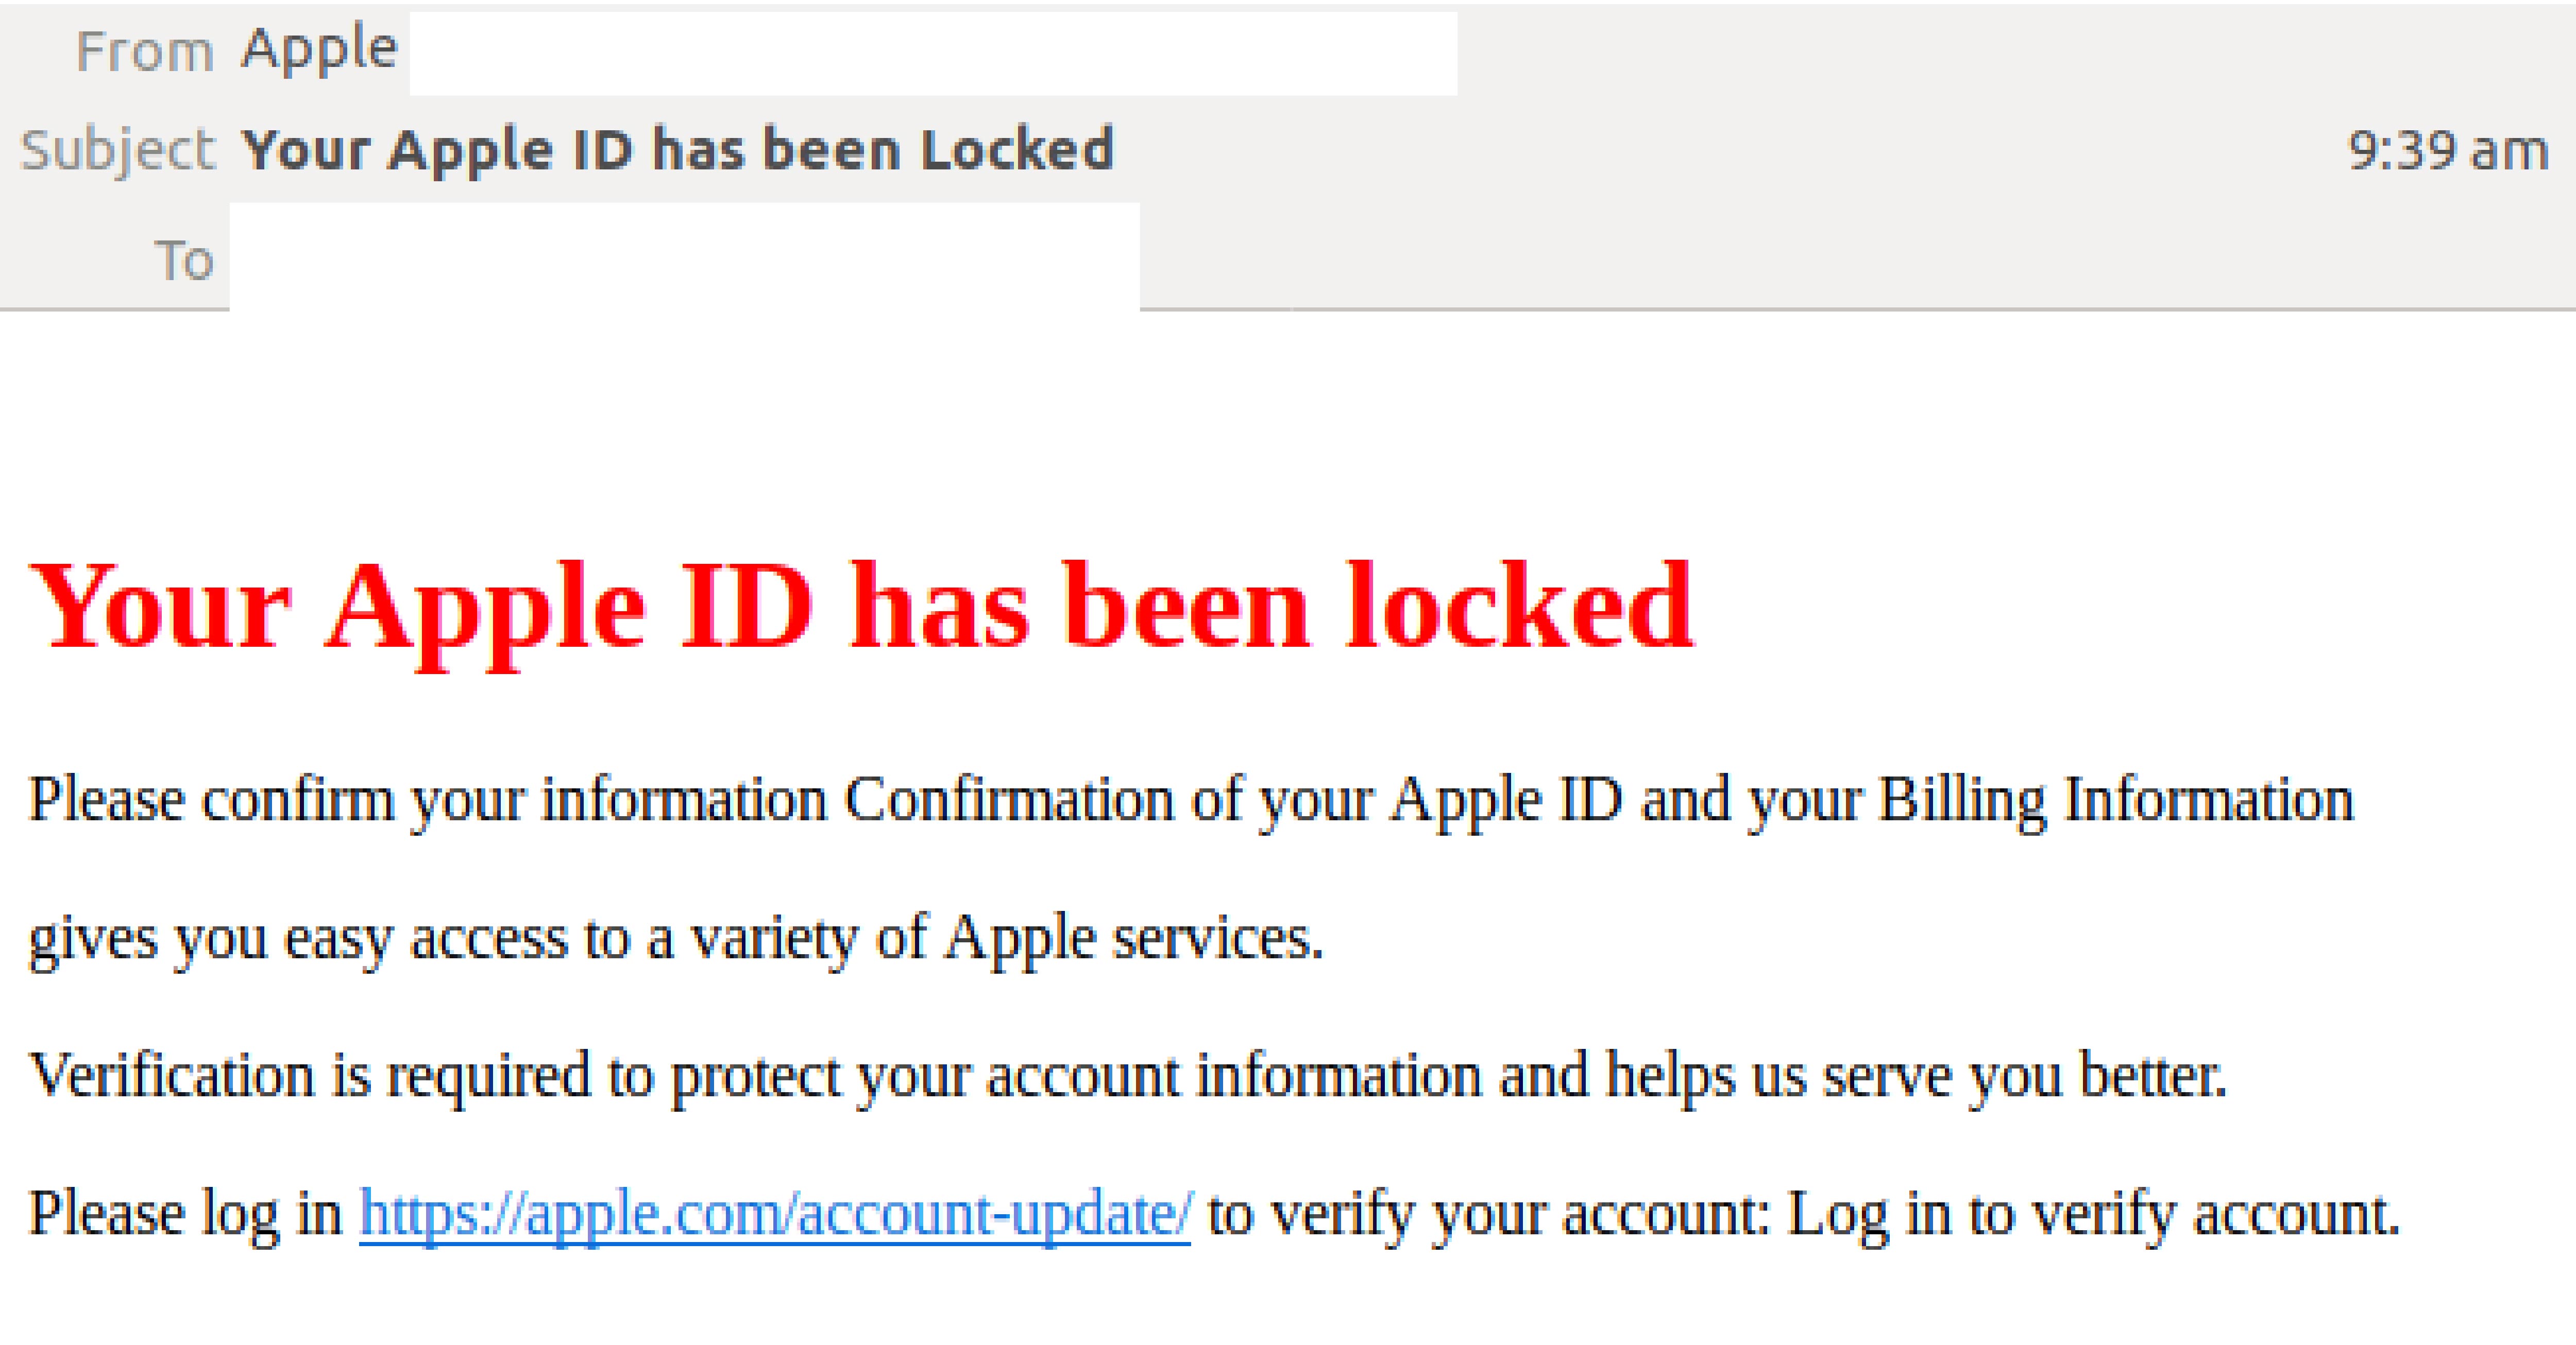Viewport: 2576px width, 1345px height.
Task: Select the redacted recipient address box
Action: coord(685,255)
